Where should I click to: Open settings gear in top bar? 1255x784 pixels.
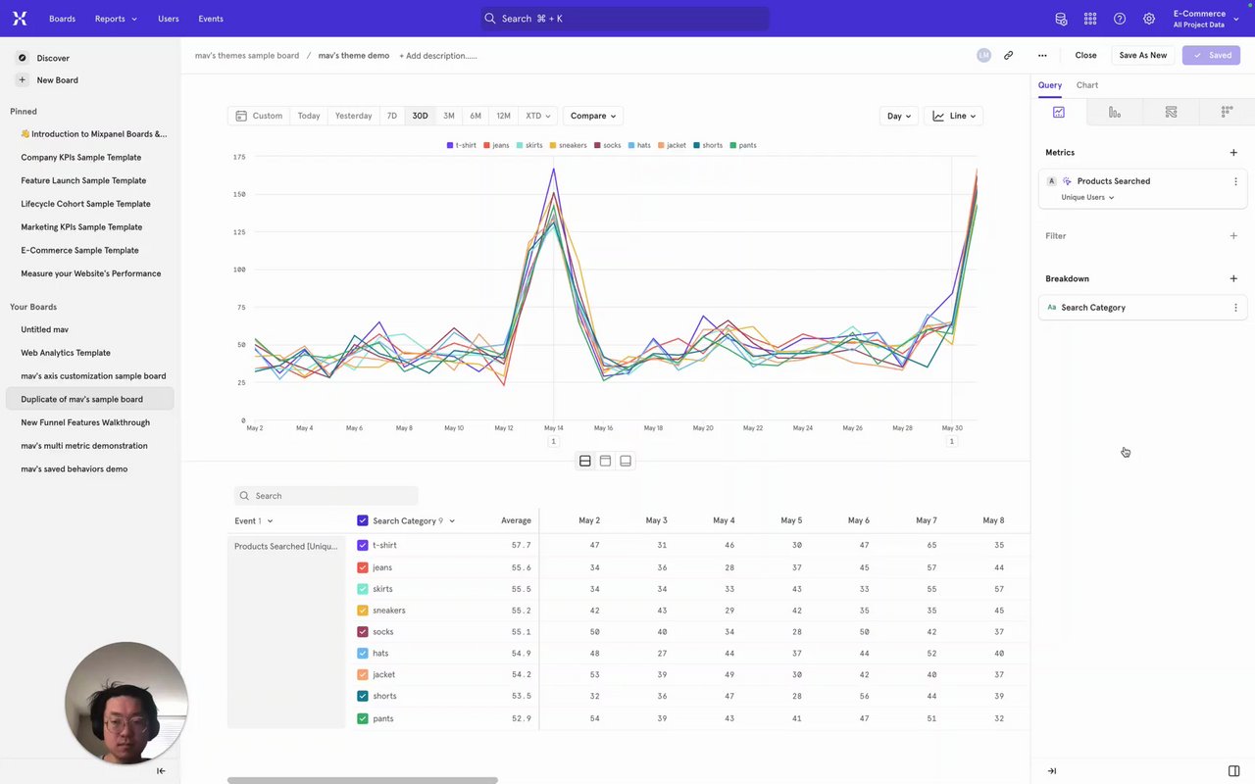tap(1149, 19)
